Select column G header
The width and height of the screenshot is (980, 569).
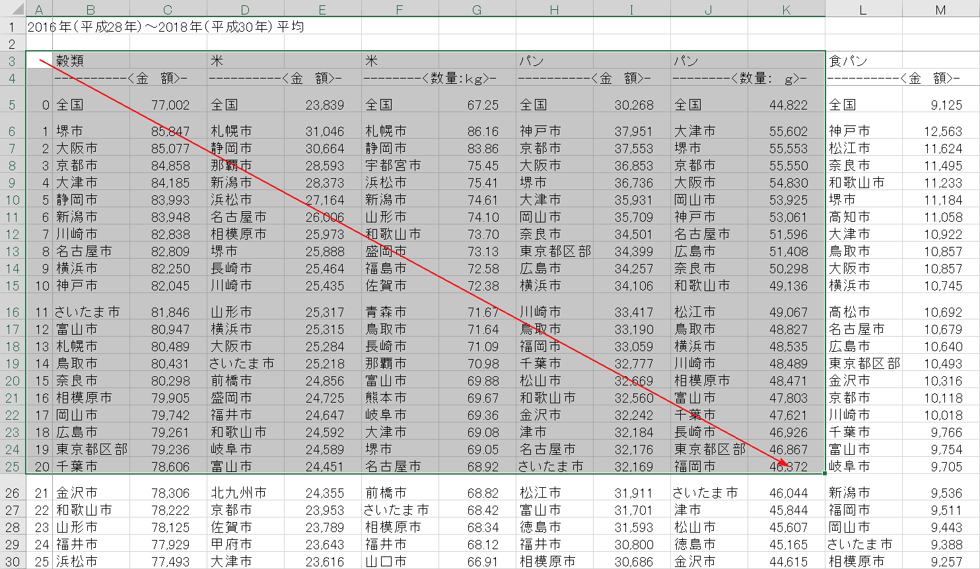click(477, 9)
